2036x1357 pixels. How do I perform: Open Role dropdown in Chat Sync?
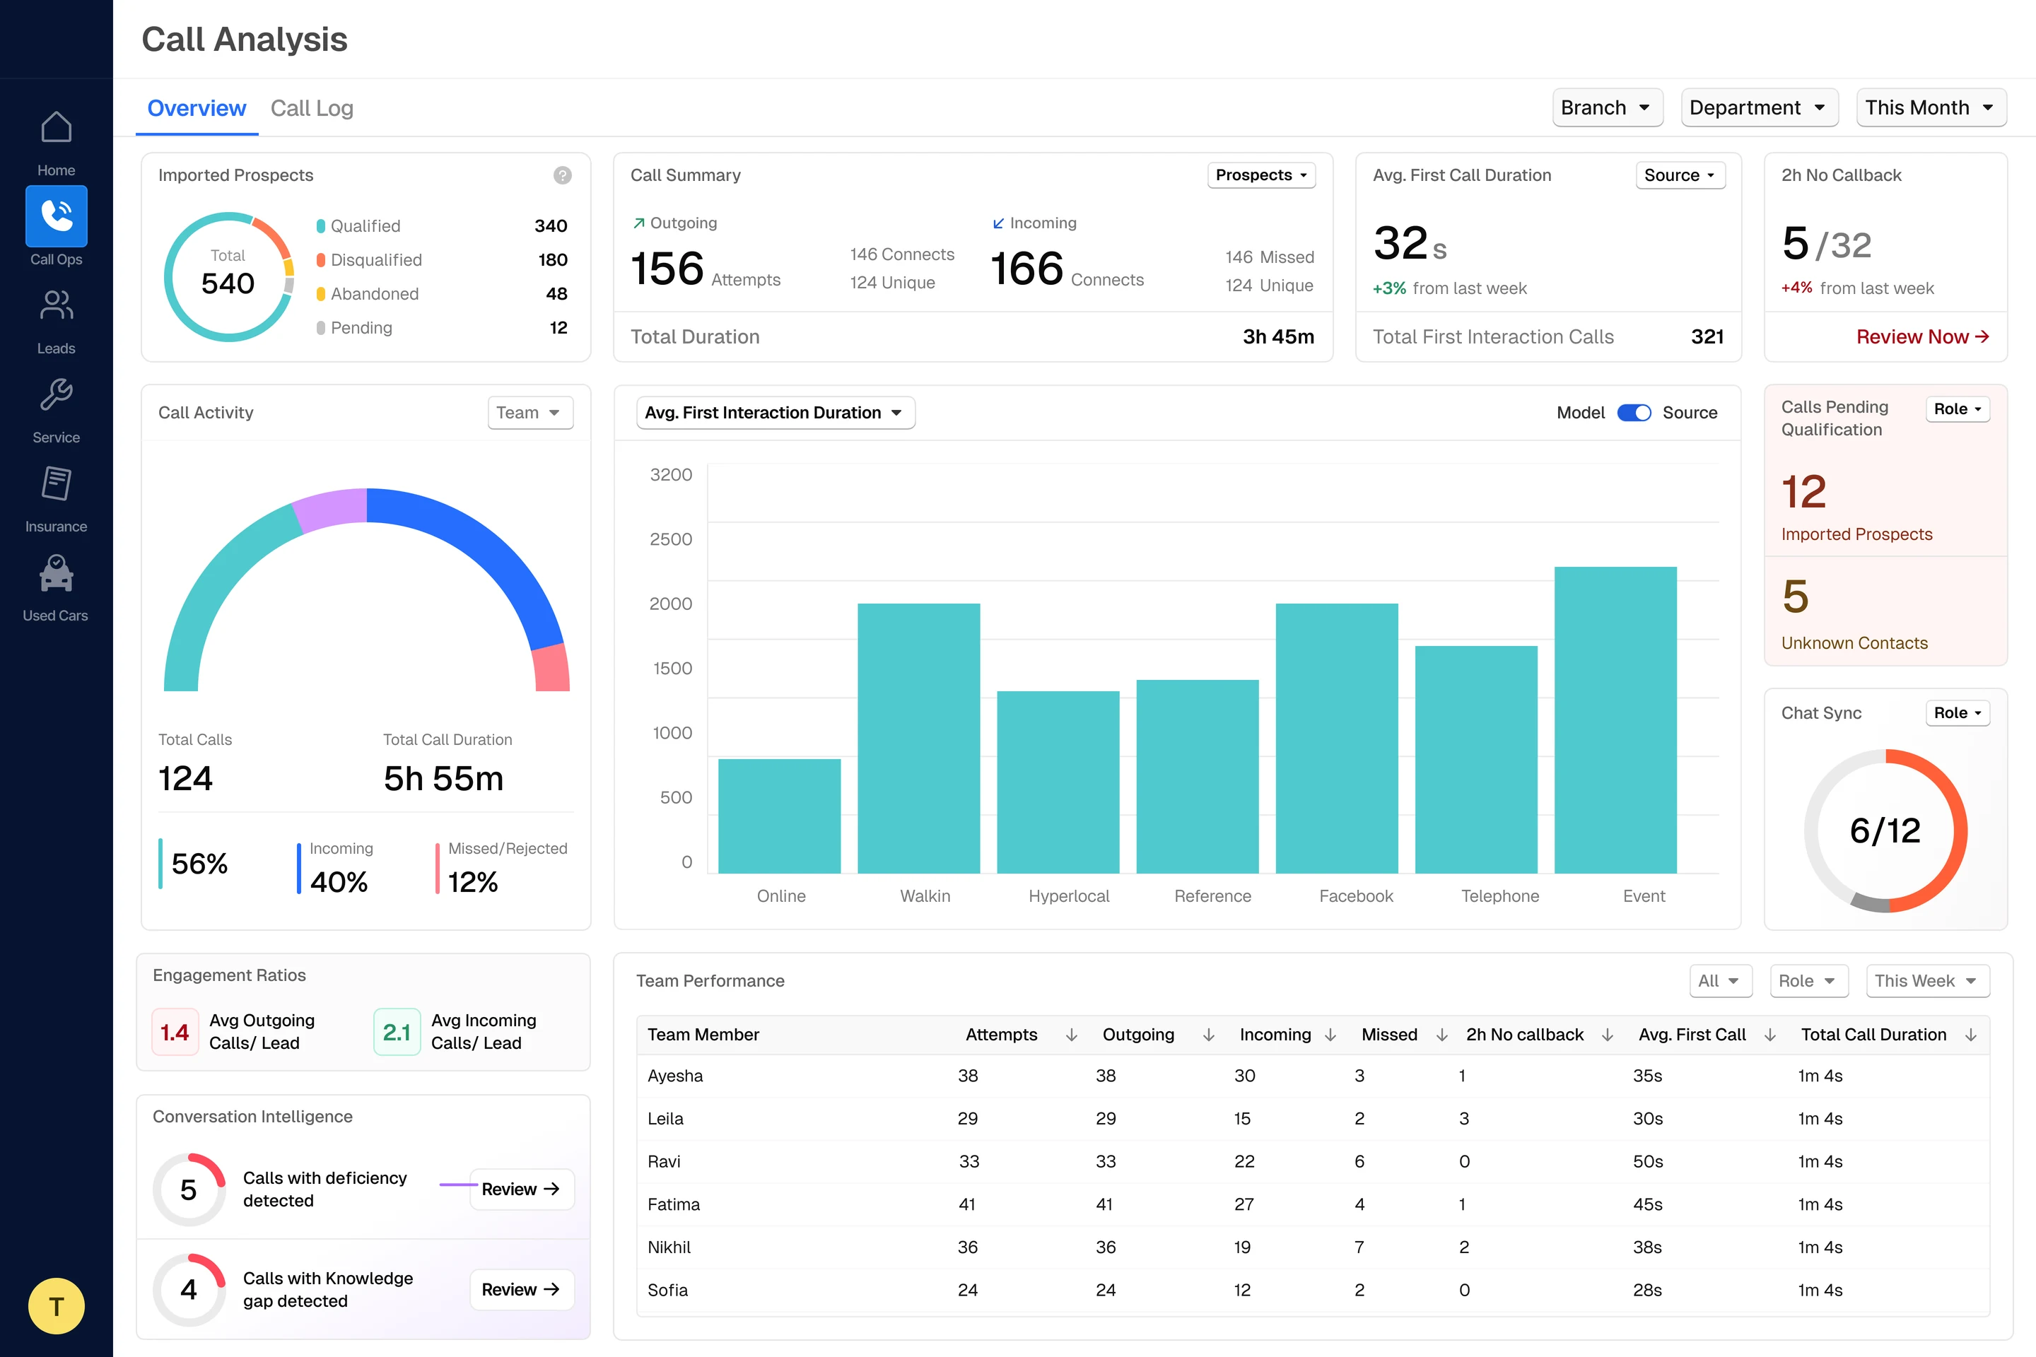coord(1958,713)
